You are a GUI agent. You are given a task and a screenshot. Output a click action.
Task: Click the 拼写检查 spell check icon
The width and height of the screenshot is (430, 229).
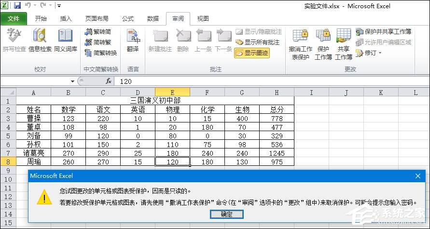click(x=14, y=40)
